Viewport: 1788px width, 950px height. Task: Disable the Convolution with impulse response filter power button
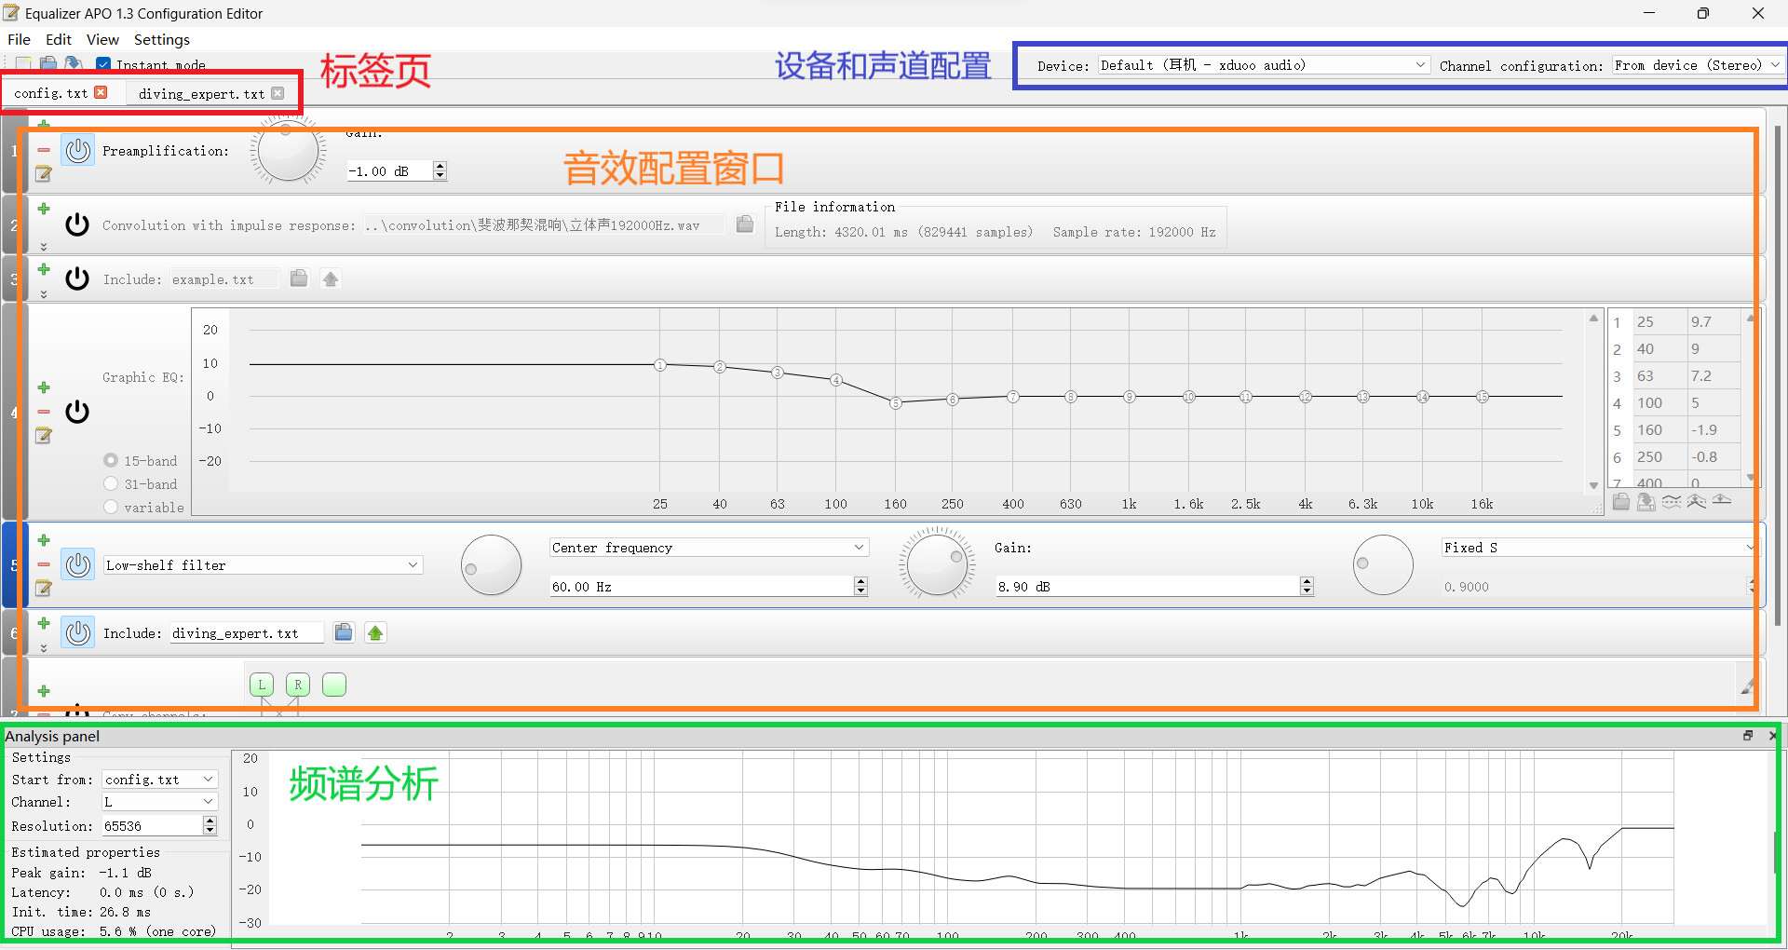click(x=77, y=224)
